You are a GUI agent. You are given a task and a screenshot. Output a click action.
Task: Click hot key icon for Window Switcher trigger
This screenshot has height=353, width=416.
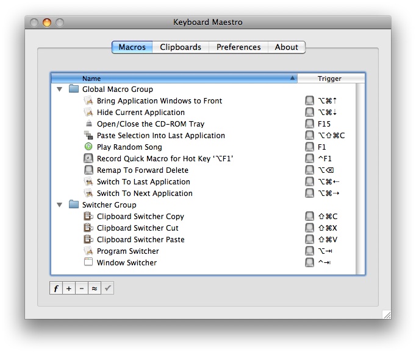click(x=309, y=262)
